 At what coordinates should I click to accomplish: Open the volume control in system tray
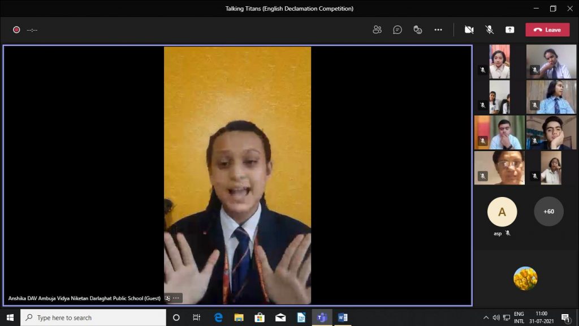[496, 318]
